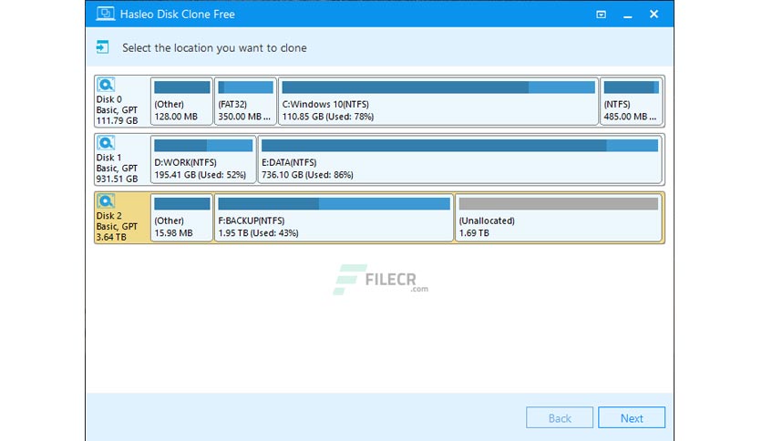Viewport: 762px width, 441px height.
Task: Select the F:BACKUP NTFS partition
Action: [334, 218]
